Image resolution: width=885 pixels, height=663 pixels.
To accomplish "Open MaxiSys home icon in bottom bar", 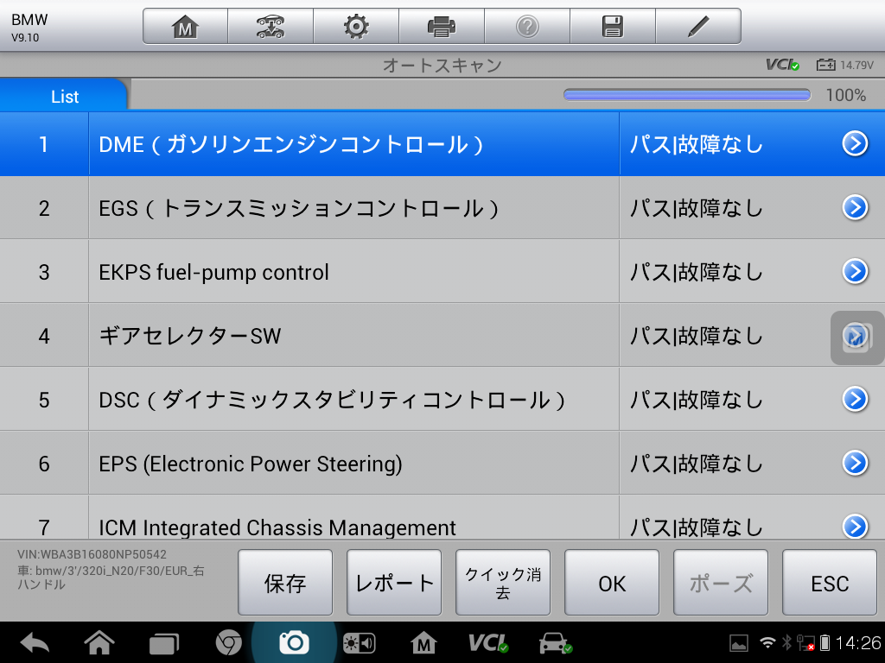I will 423,642.
